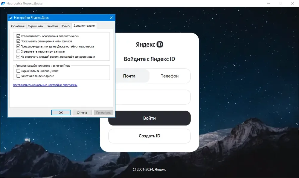
Task: Click the Yandex Disk icon in settings dialog title
Action: [10, 18]
